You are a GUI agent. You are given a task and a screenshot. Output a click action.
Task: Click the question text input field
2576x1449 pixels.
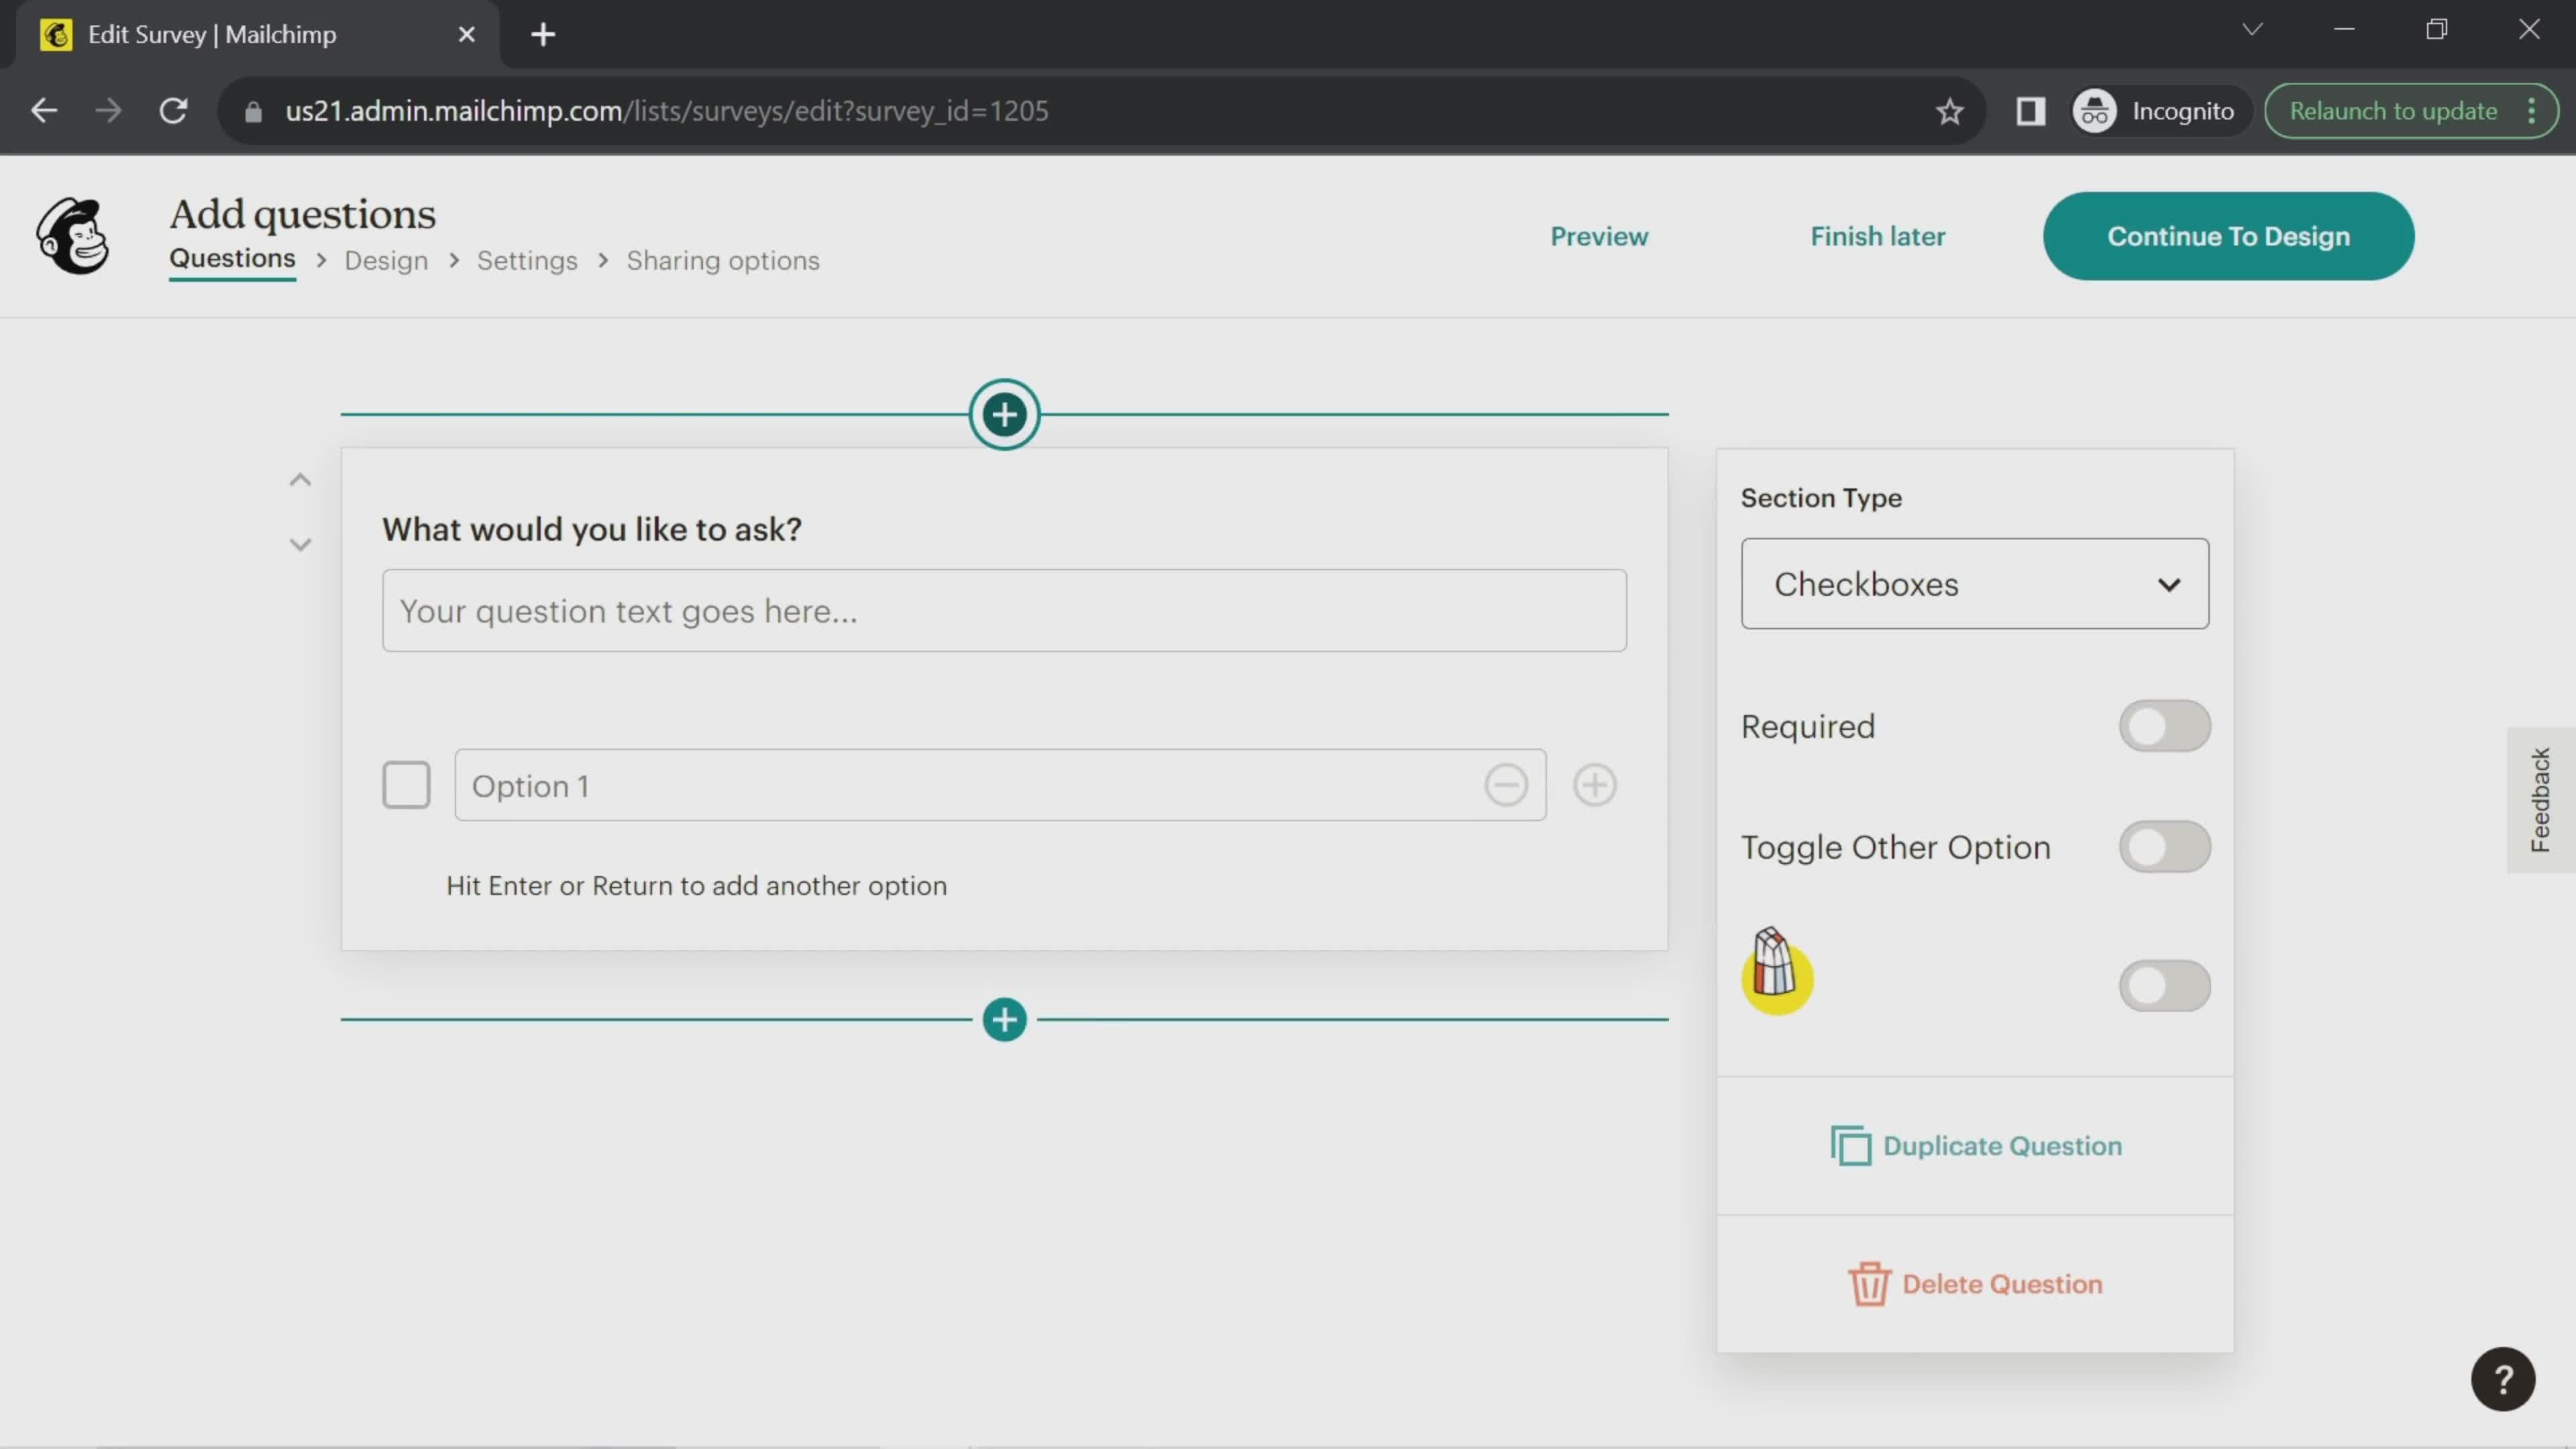pos(1003,608)
